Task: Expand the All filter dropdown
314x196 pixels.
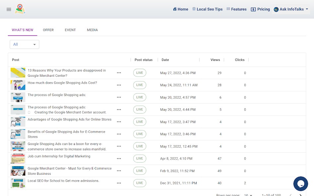Action: click(25, 44)
